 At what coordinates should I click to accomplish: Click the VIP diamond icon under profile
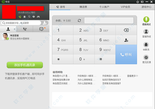click(x=34, y=17)
